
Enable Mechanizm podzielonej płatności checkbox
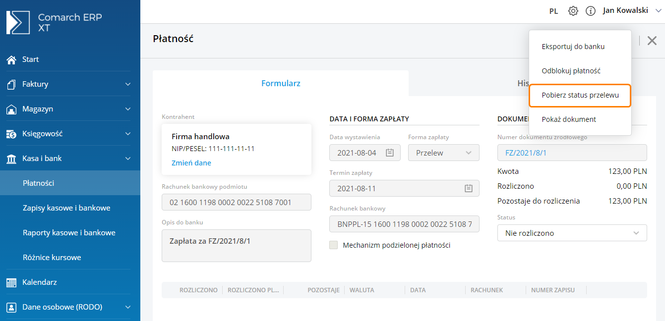pos(334,245)
